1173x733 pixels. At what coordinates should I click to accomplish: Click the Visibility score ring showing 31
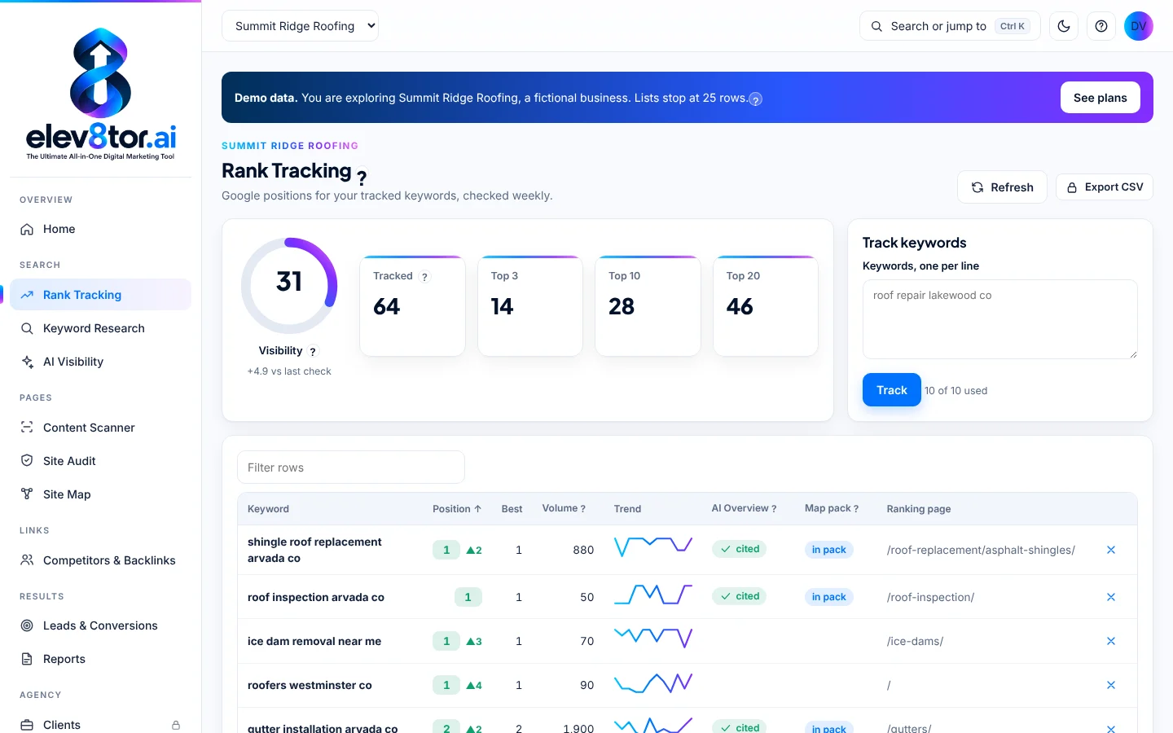click(289, 285)
